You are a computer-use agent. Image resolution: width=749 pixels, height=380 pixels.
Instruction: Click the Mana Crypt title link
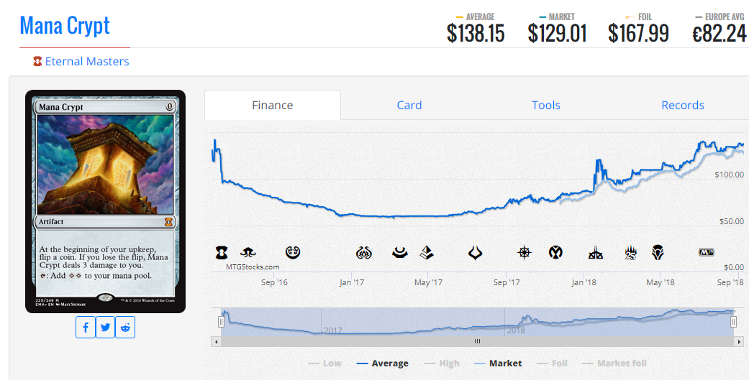coord(65,26)
